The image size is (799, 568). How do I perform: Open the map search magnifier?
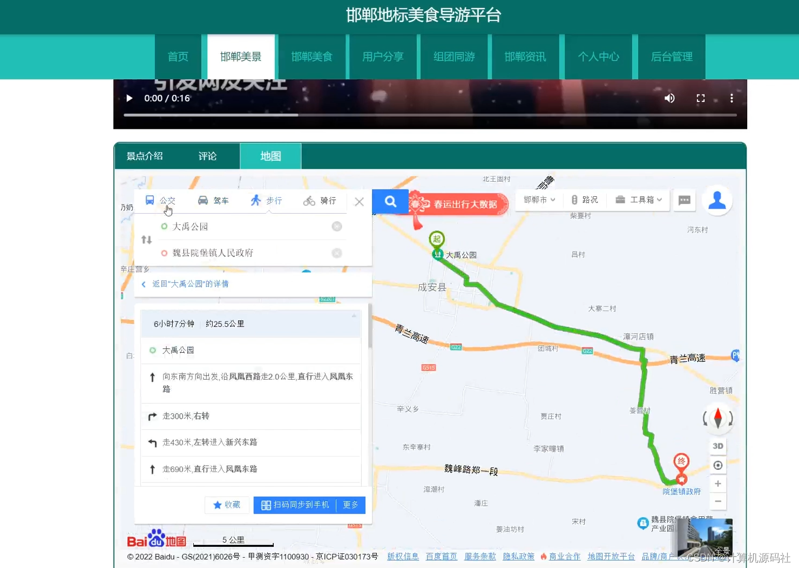[390, 201]
